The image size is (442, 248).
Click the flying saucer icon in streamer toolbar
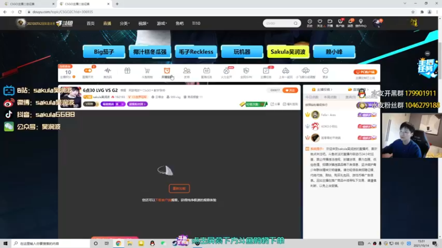[306, 71]
